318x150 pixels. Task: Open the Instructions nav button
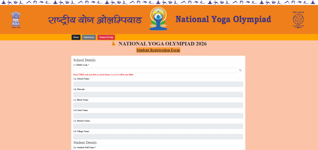(x=89, y=37)
